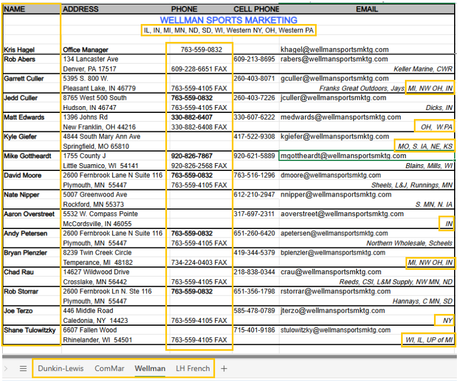Click Rob Abers' cell phone number
The image size is (458, 381).
(x=254, y=59)
